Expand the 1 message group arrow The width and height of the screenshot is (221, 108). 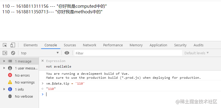click(x=4, y=61)
